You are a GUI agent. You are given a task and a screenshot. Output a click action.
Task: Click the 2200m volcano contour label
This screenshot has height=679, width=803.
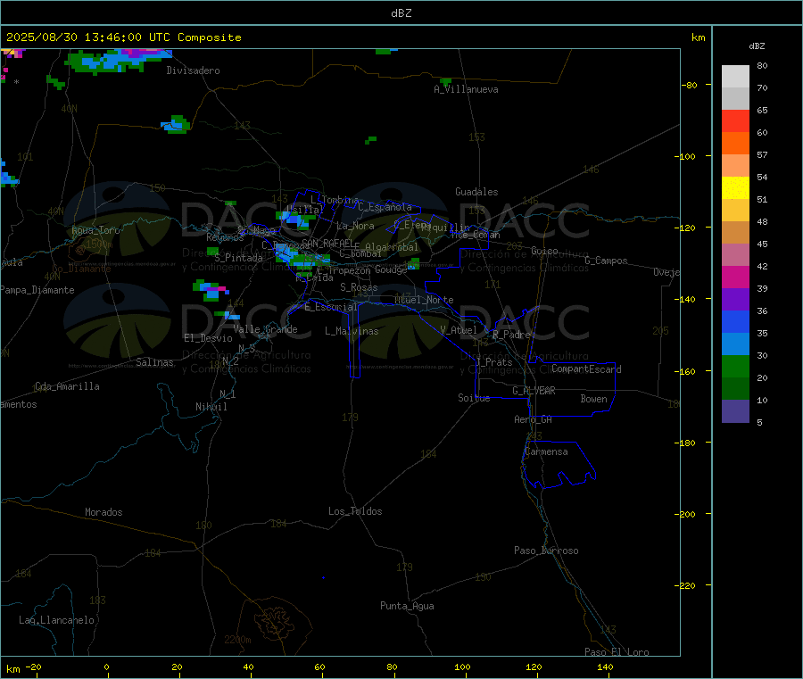coord(237,640)
